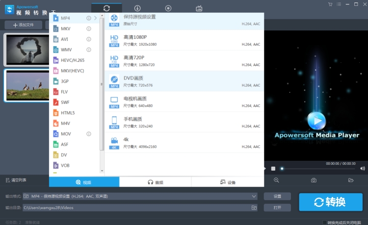The width and height of the screenshot is (368, 225).
Task: Open snapshot folder icon below player
Action: click(x=351, y=180)
